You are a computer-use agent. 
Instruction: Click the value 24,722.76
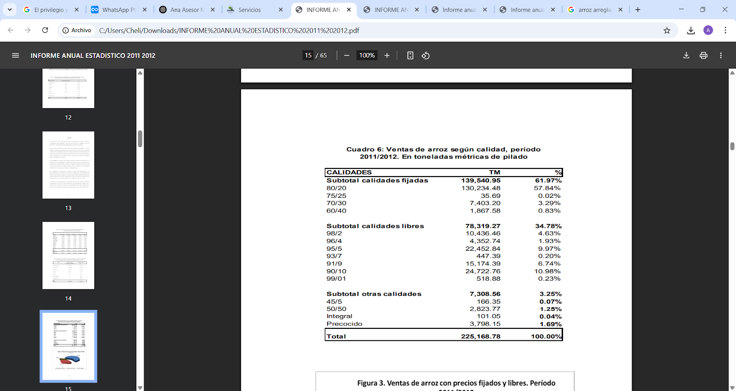(x=483, y=271)
